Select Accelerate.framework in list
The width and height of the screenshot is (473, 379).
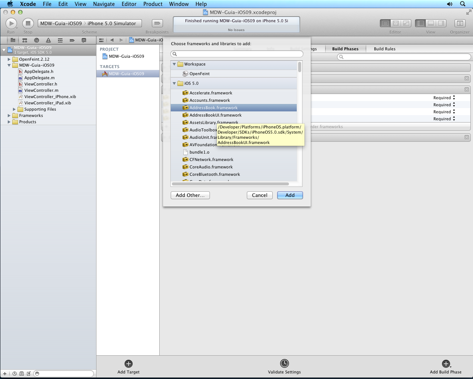234,93
